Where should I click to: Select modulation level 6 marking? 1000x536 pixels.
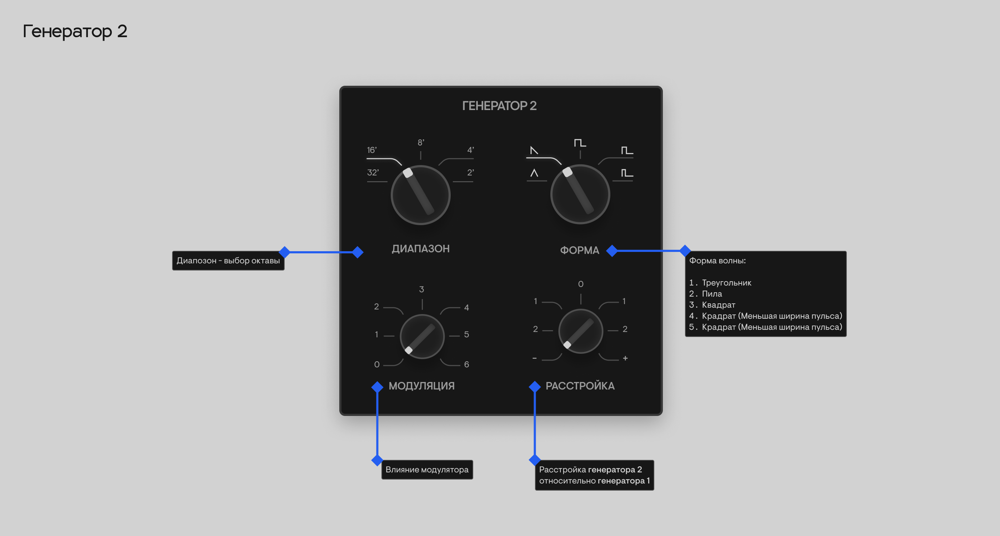(466, 364)
